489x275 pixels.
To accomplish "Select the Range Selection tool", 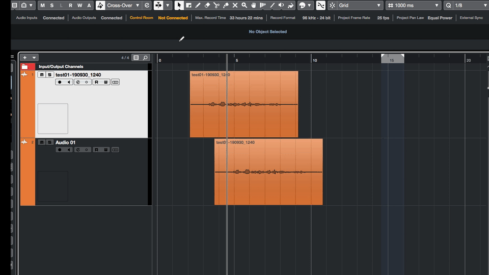I will (x=188, y=5).
